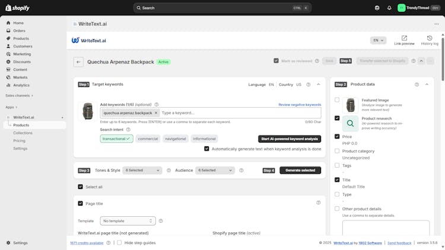Select Collections under WriteText.ai
The width and height of the screenshot is (445, 250).
point(23,133)
